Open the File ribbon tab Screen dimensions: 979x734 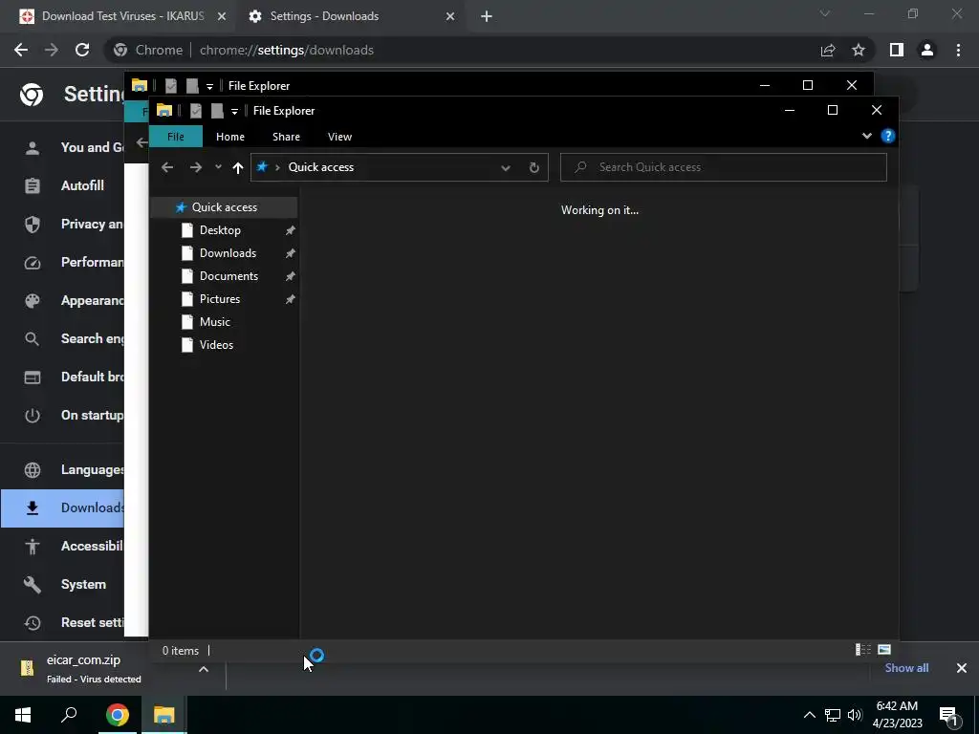click(176, 137)
